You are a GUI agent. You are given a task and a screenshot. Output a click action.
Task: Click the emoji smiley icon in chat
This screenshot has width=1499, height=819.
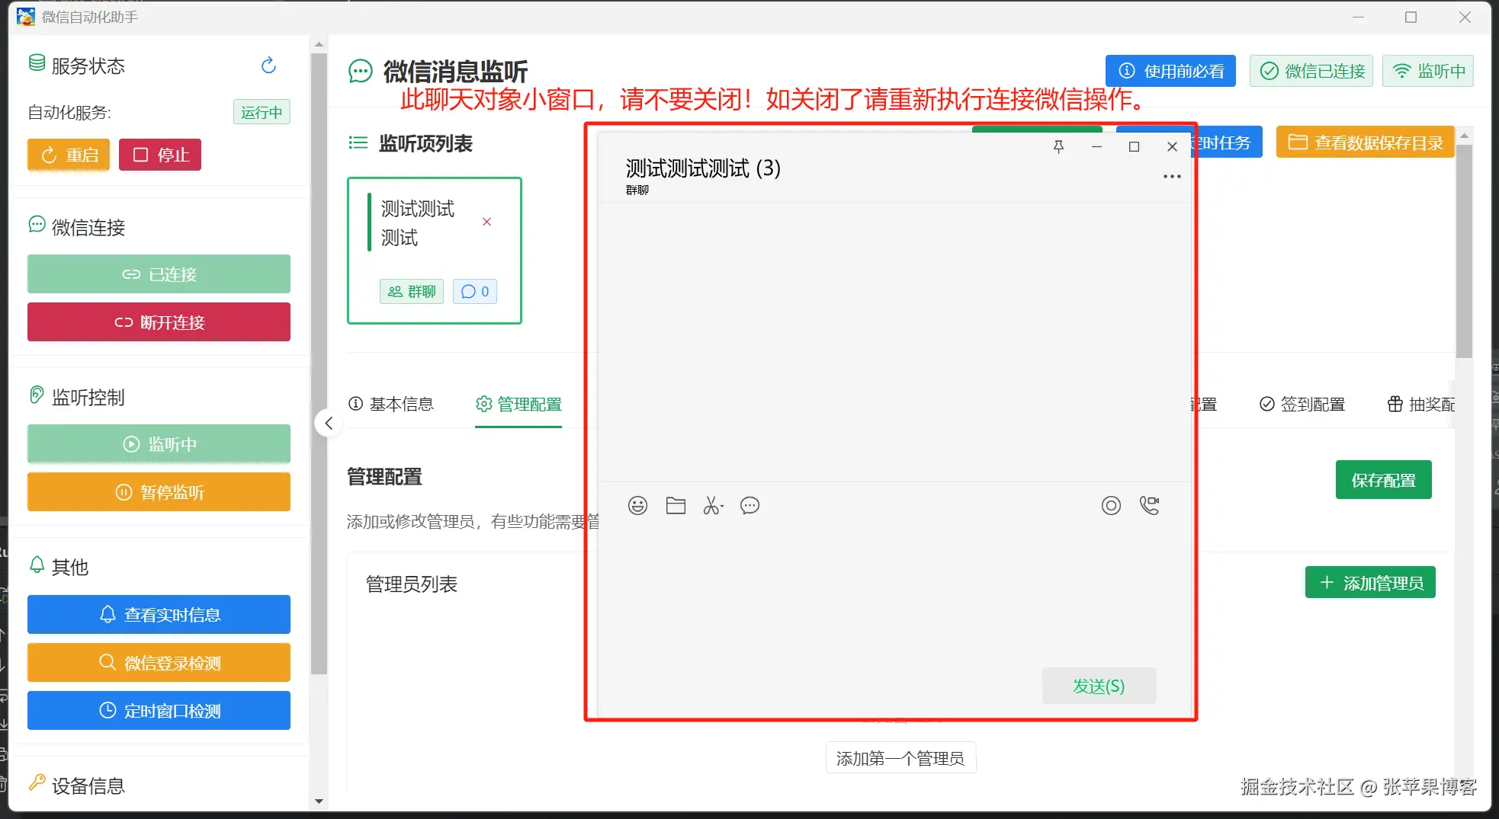pos(637,506)
